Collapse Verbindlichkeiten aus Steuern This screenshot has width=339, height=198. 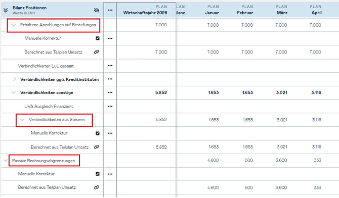(22, 120)
